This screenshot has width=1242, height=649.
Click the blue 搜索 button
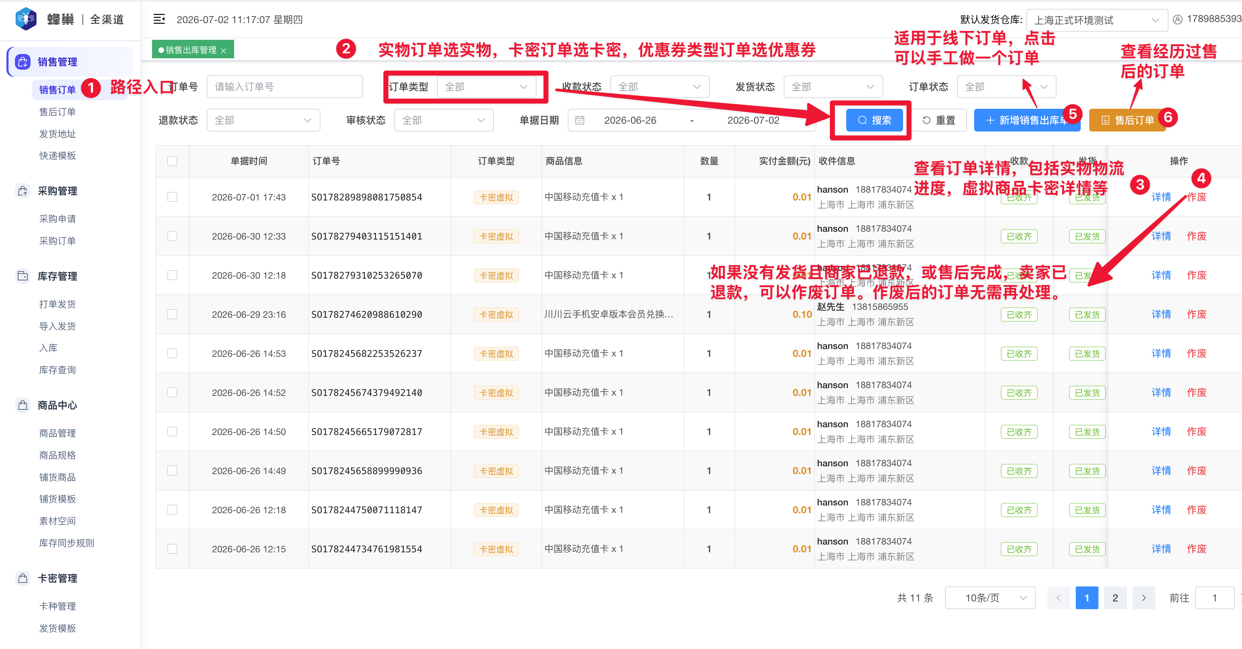point(874,120)
